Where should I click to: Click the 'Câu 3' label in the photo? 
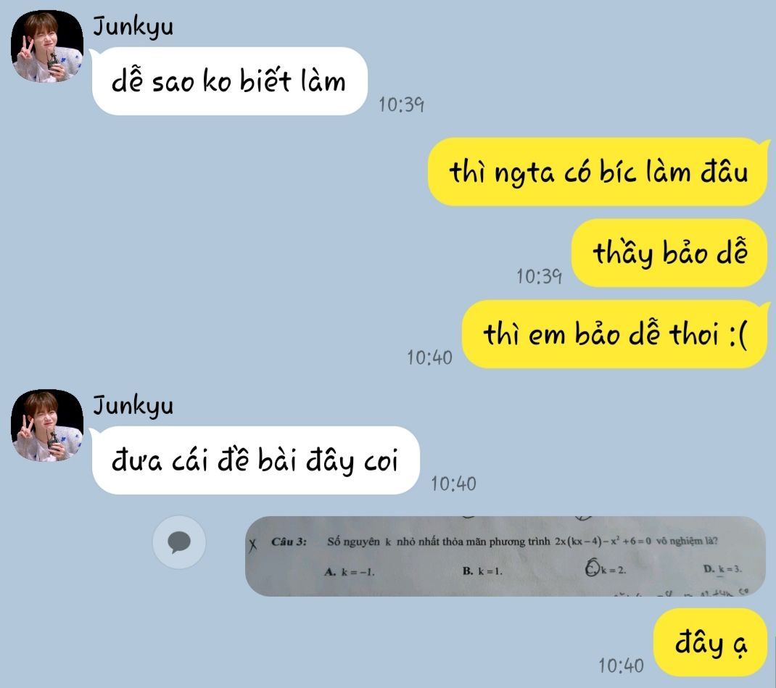[289, 542]
